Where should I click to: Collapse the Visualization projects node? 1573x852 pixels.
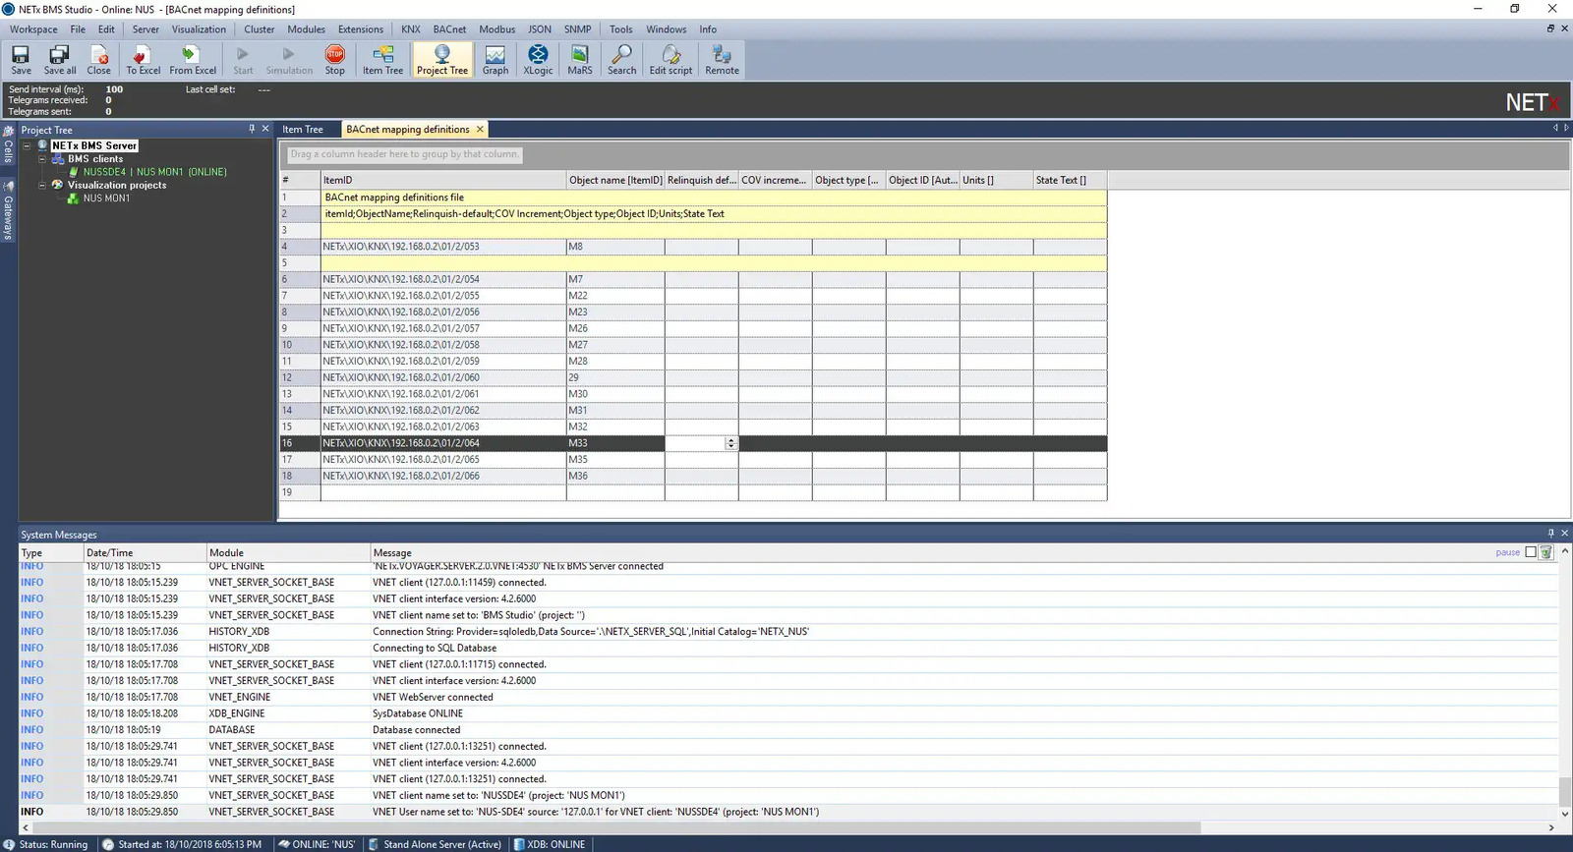(42, 185)
